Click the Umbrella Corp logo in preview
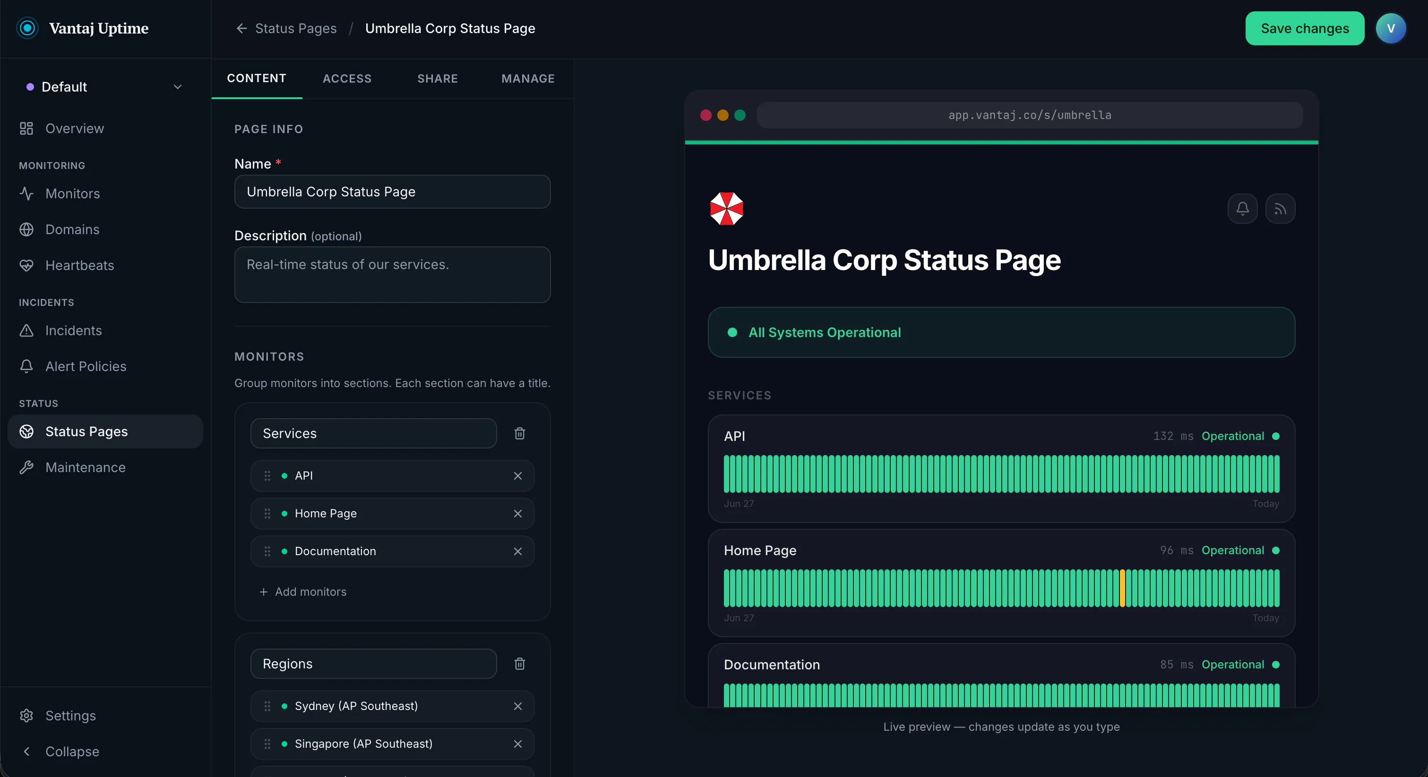This screenshot has height=777, width=1428. pyautogui.click(x=726, y=209)
